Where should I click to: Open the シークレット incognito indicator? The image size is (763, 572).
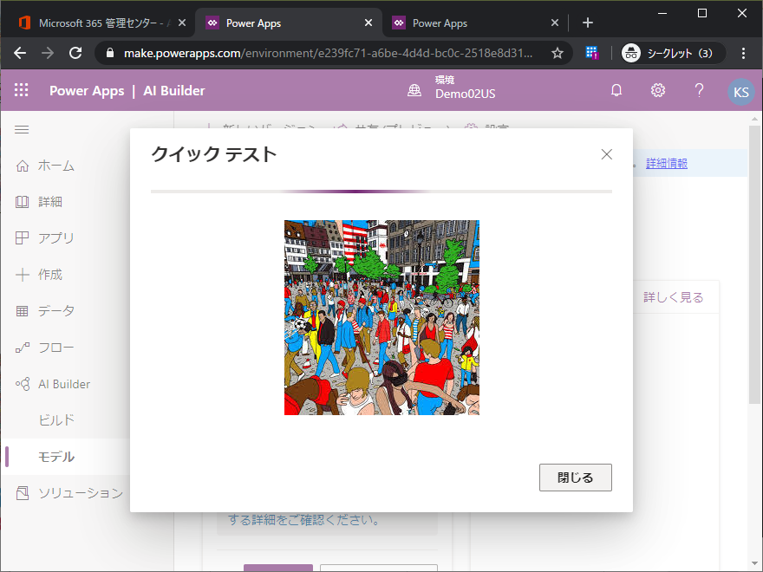tap(674, 53)
